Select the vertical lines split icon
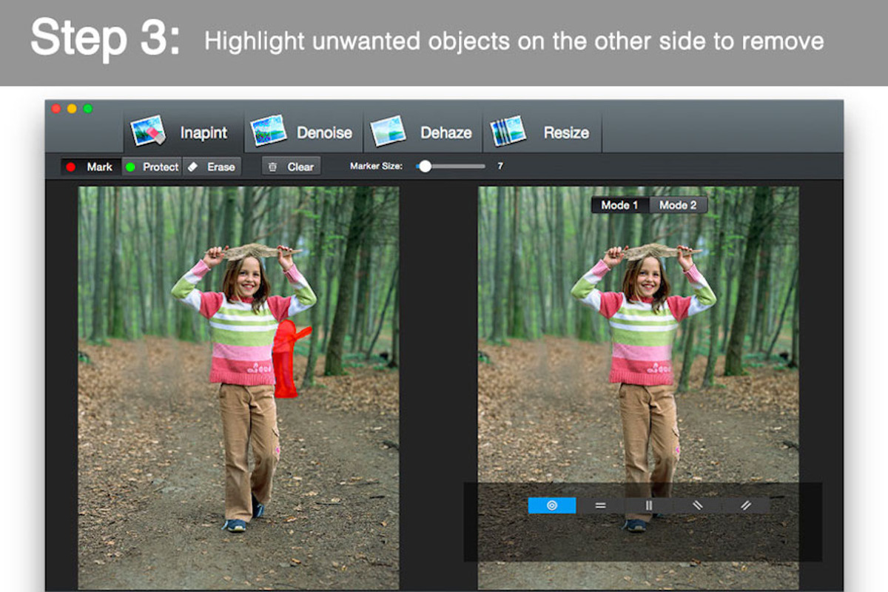Image resolution: width=888 pixels, height=592 pixels. pos(649,505)
